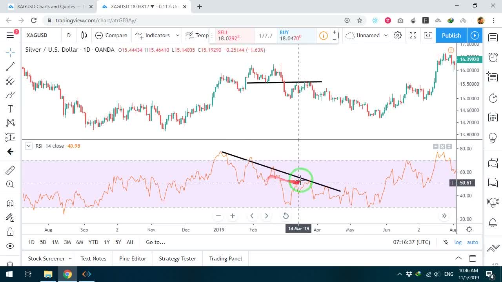Open candlestick chart style selector
This screenshot has height=282, width=502.
tap(84, 35)
